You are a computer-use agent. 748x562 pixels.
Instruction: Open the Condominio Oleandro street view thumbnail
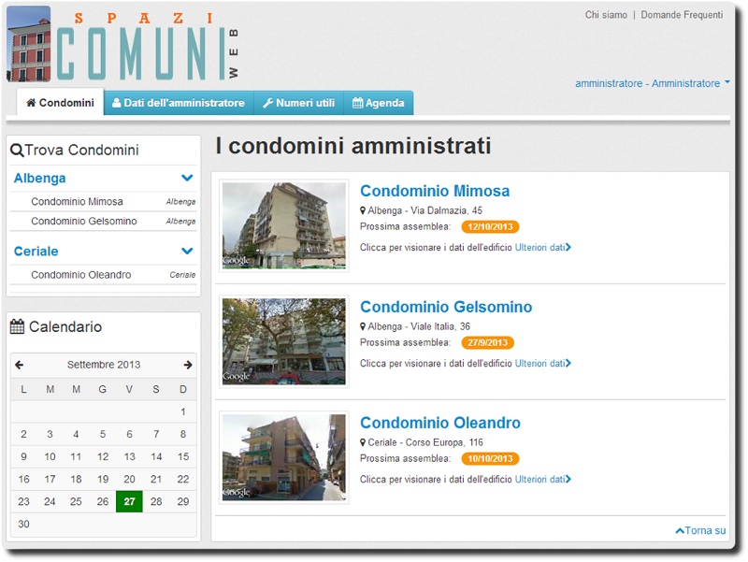pyautogui.click(x=284, y=456)
